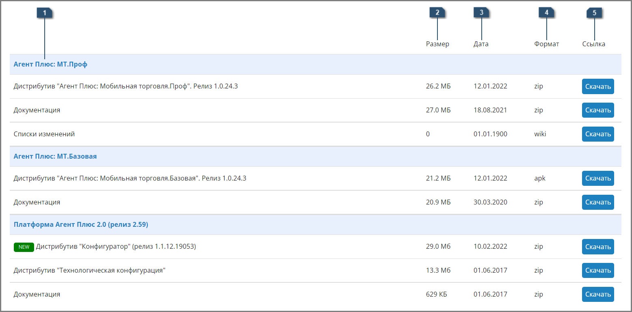Viewport: 632px width, 312px height.
Task: Download the Технологическая конфигурация distribution
Action: point(598,270)
